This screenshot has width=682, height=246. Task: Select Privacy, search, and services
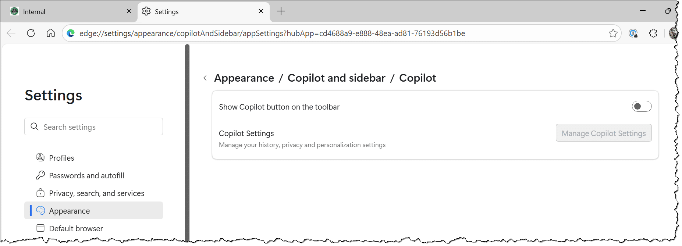[x=96, y=193]
